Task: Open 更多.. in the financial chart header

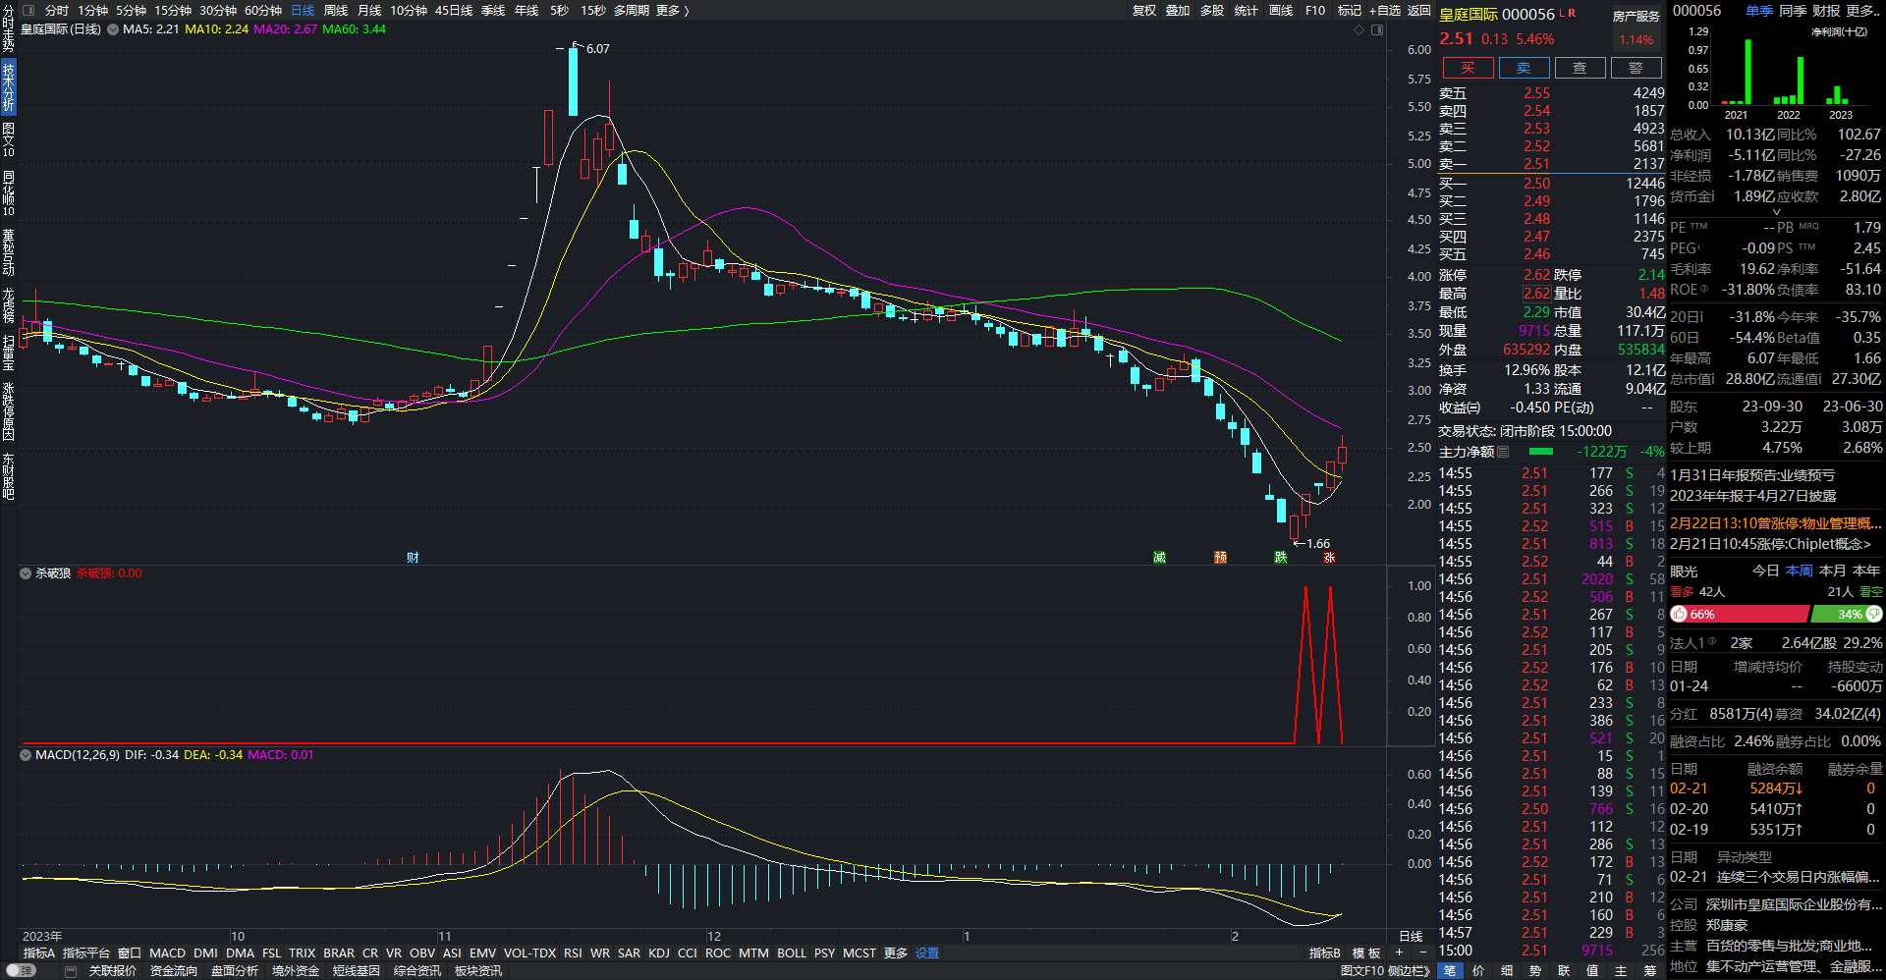Action: coord(1862,11)
